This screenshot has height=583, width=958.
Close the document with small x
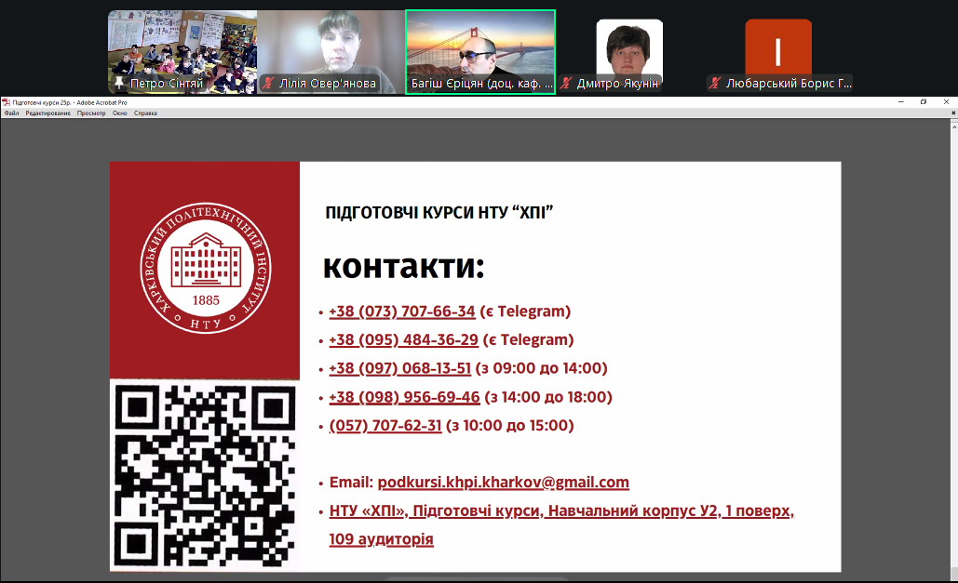pyautogui.click(x=953, y=113)
